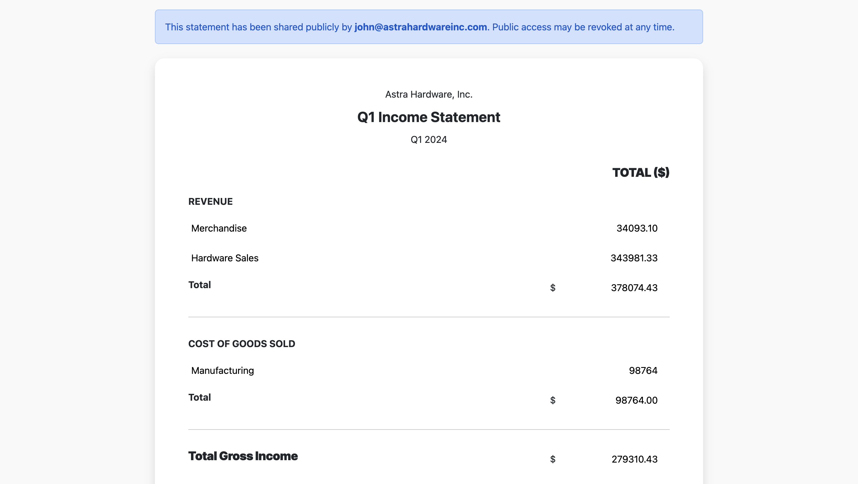Click the Hardware Sales amount 343981.33
Viewport: 858px width, 484px height.
tap(633, 258)
